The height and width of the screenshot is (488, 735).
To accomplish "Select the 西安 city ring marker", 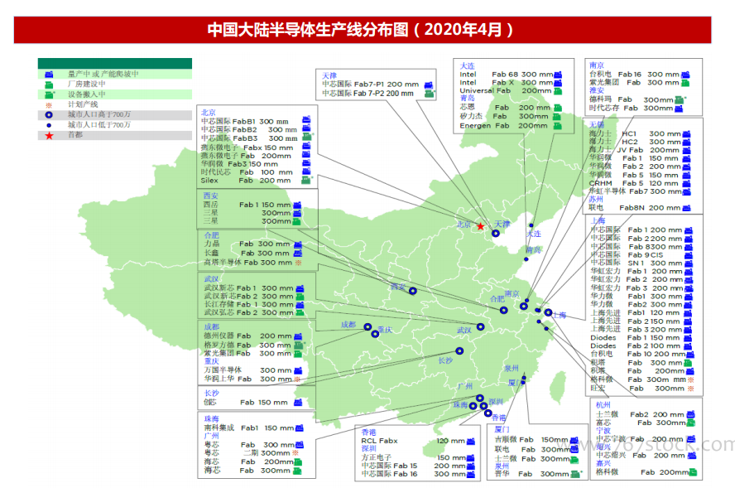I will click(x=412, y=291).
